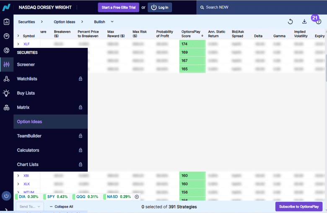Click the search magnifier icon
This screenshot has width=327, height=213.
pos(202,7)
